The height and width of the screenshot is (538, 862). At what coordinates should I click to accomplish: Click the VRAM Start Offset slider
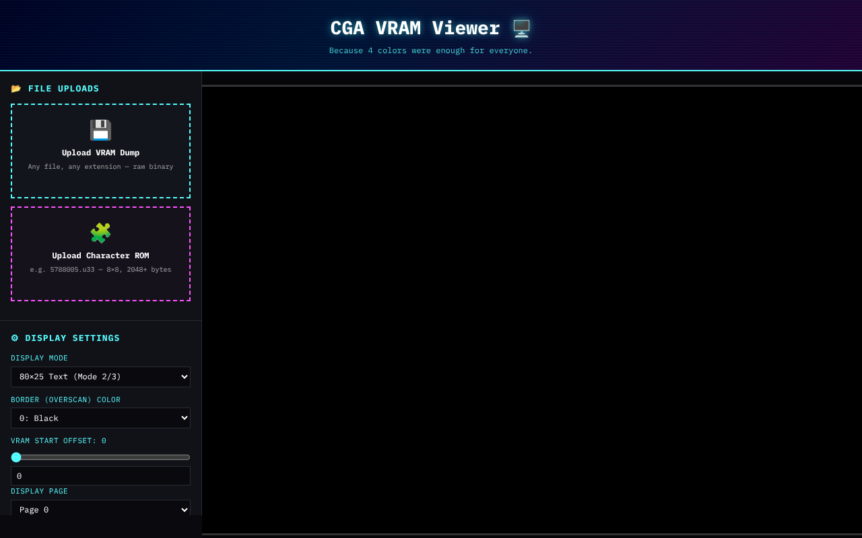[100, 457]
